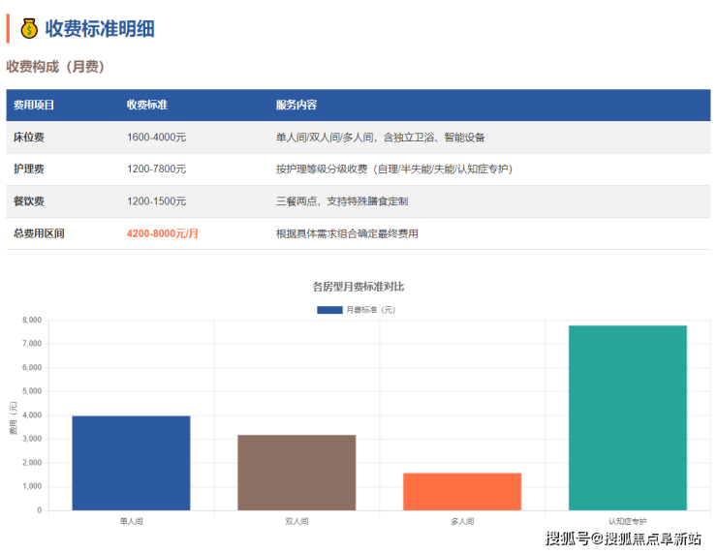Click the 收费标准 column header
Image resolution: width=717 pixels, height=554 pixels.
(147, 105)
